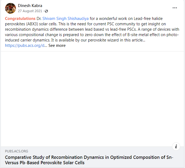Open Dinesh Kabra's profile name link
The image size is (185, 168).
point(30,6)
